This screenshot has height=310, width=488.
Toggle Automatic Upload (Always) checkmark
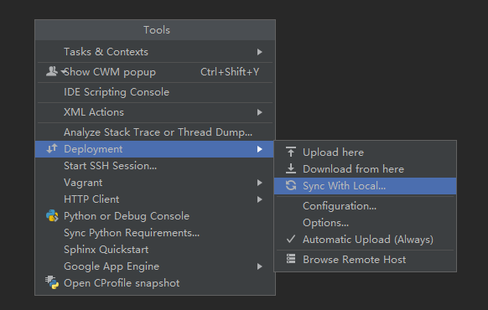tap(291, 239)
